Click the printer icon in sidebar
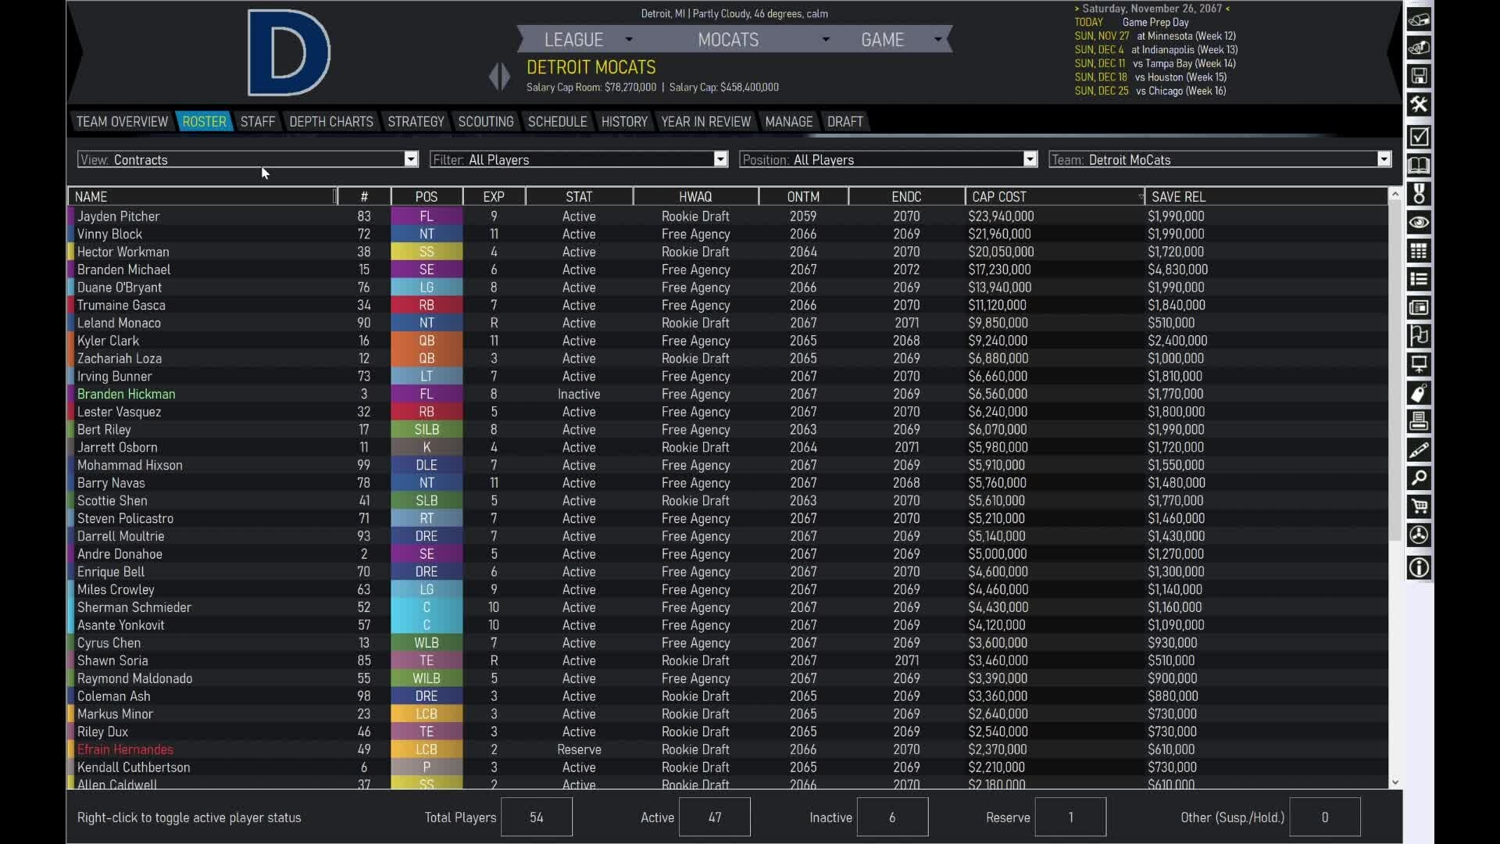This screenshot has height=844, width=1500. [1419, 422]
